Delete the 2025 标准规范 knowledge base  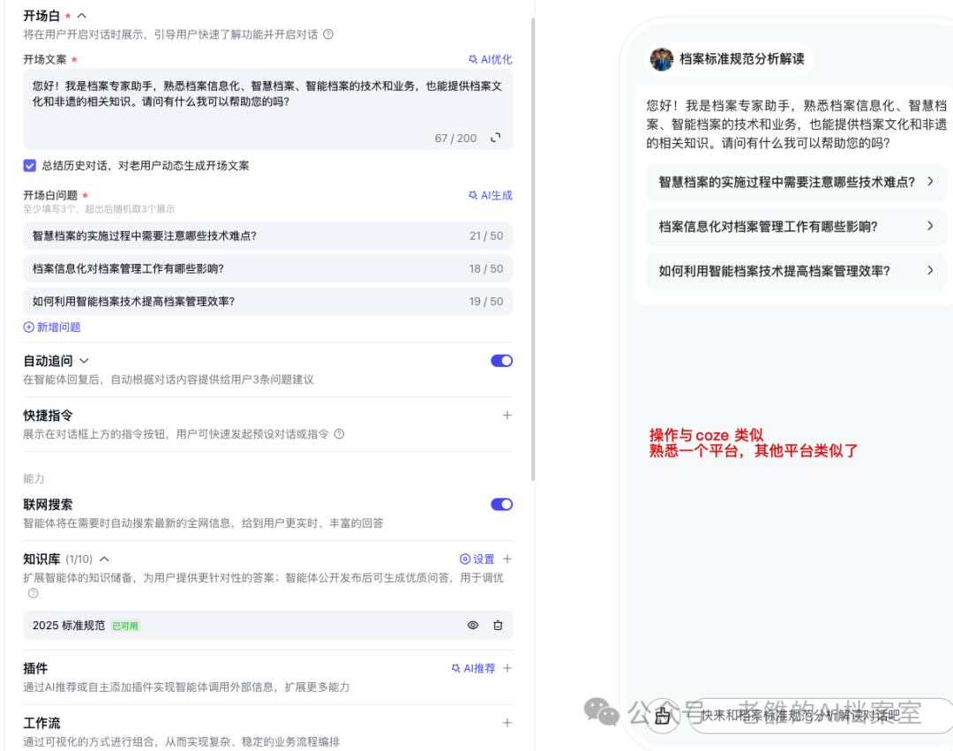coord(498,625)
